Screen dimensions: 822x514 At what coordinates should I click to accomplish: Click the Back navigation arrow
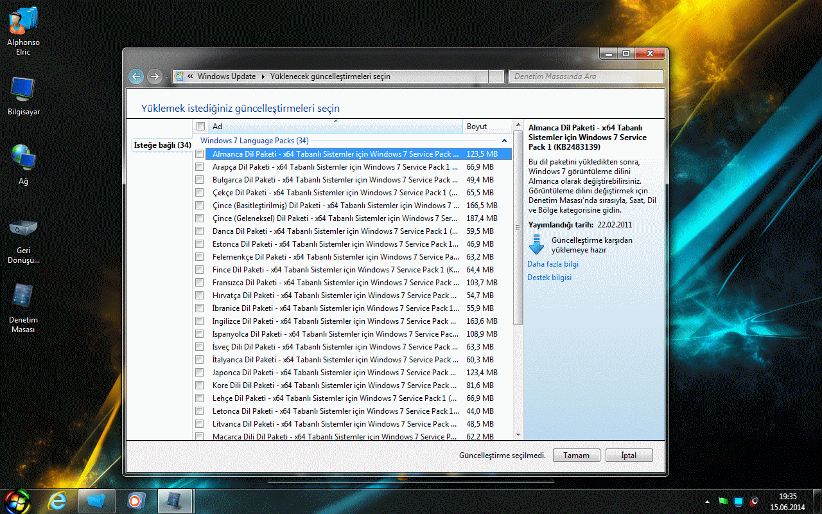click(136, 76)
